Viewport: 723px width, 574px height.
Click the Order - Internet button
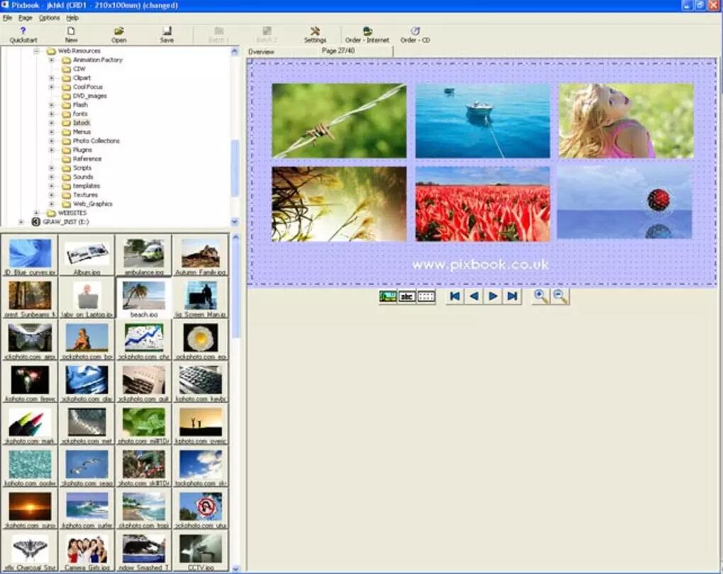[367, 35]
